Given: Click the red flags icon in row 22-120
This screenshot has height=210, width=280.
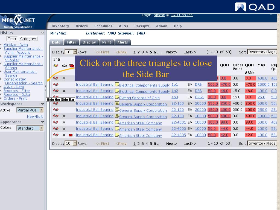Looking at the screenshot, I should click(56, 110).
